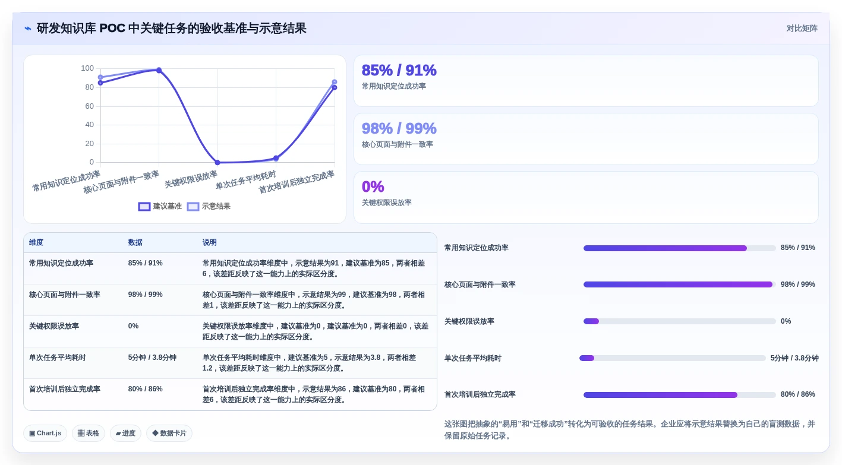
Task: Click 常用知识定位成功率 caption in first card
Action: tap(394, 86)
